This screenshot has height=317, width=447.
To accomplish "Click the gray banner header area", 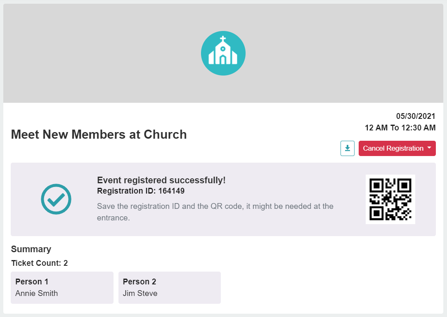I will tap(223, 53).
